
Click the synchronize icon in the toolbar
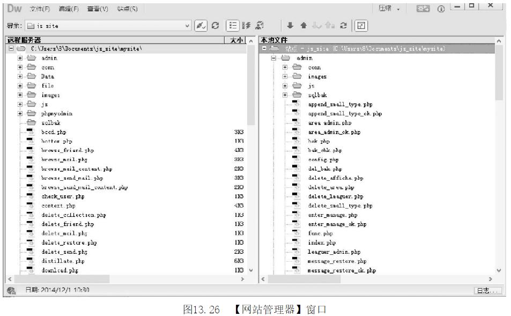tap(343, 25)
